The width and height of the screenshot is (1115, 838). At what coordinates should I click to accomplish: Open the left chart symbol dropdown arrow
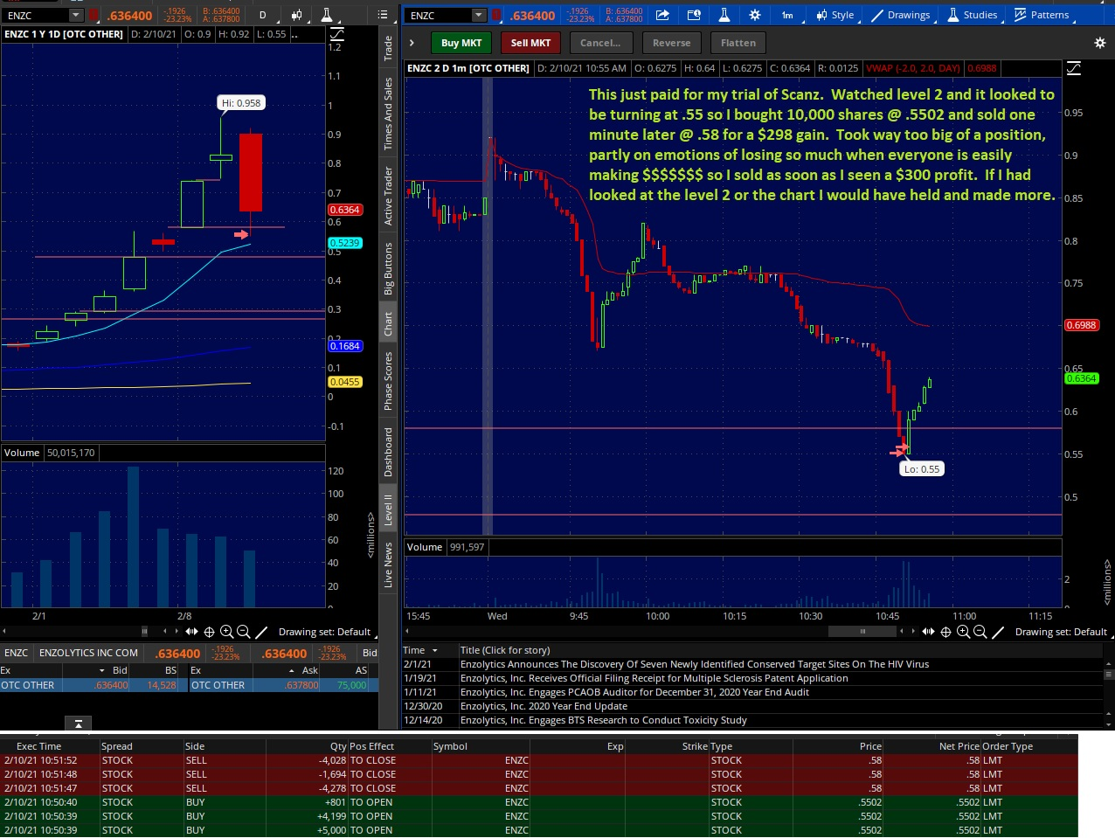point(76,15)
